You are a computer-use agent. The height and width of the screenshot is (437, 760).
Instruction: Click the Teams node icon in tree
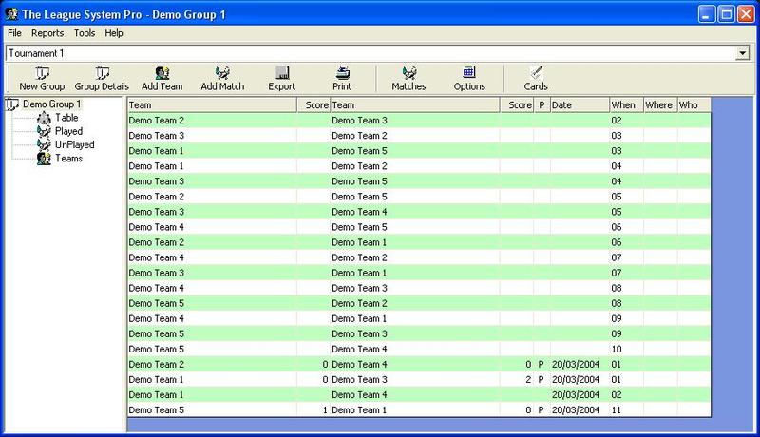(44, 159)
